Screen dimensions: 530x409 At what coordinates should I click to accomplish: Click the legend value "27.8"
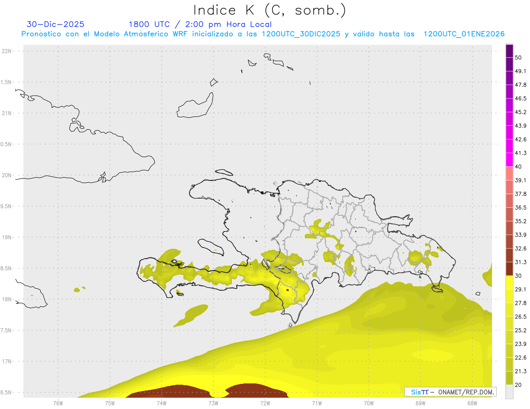click(521, 303)
